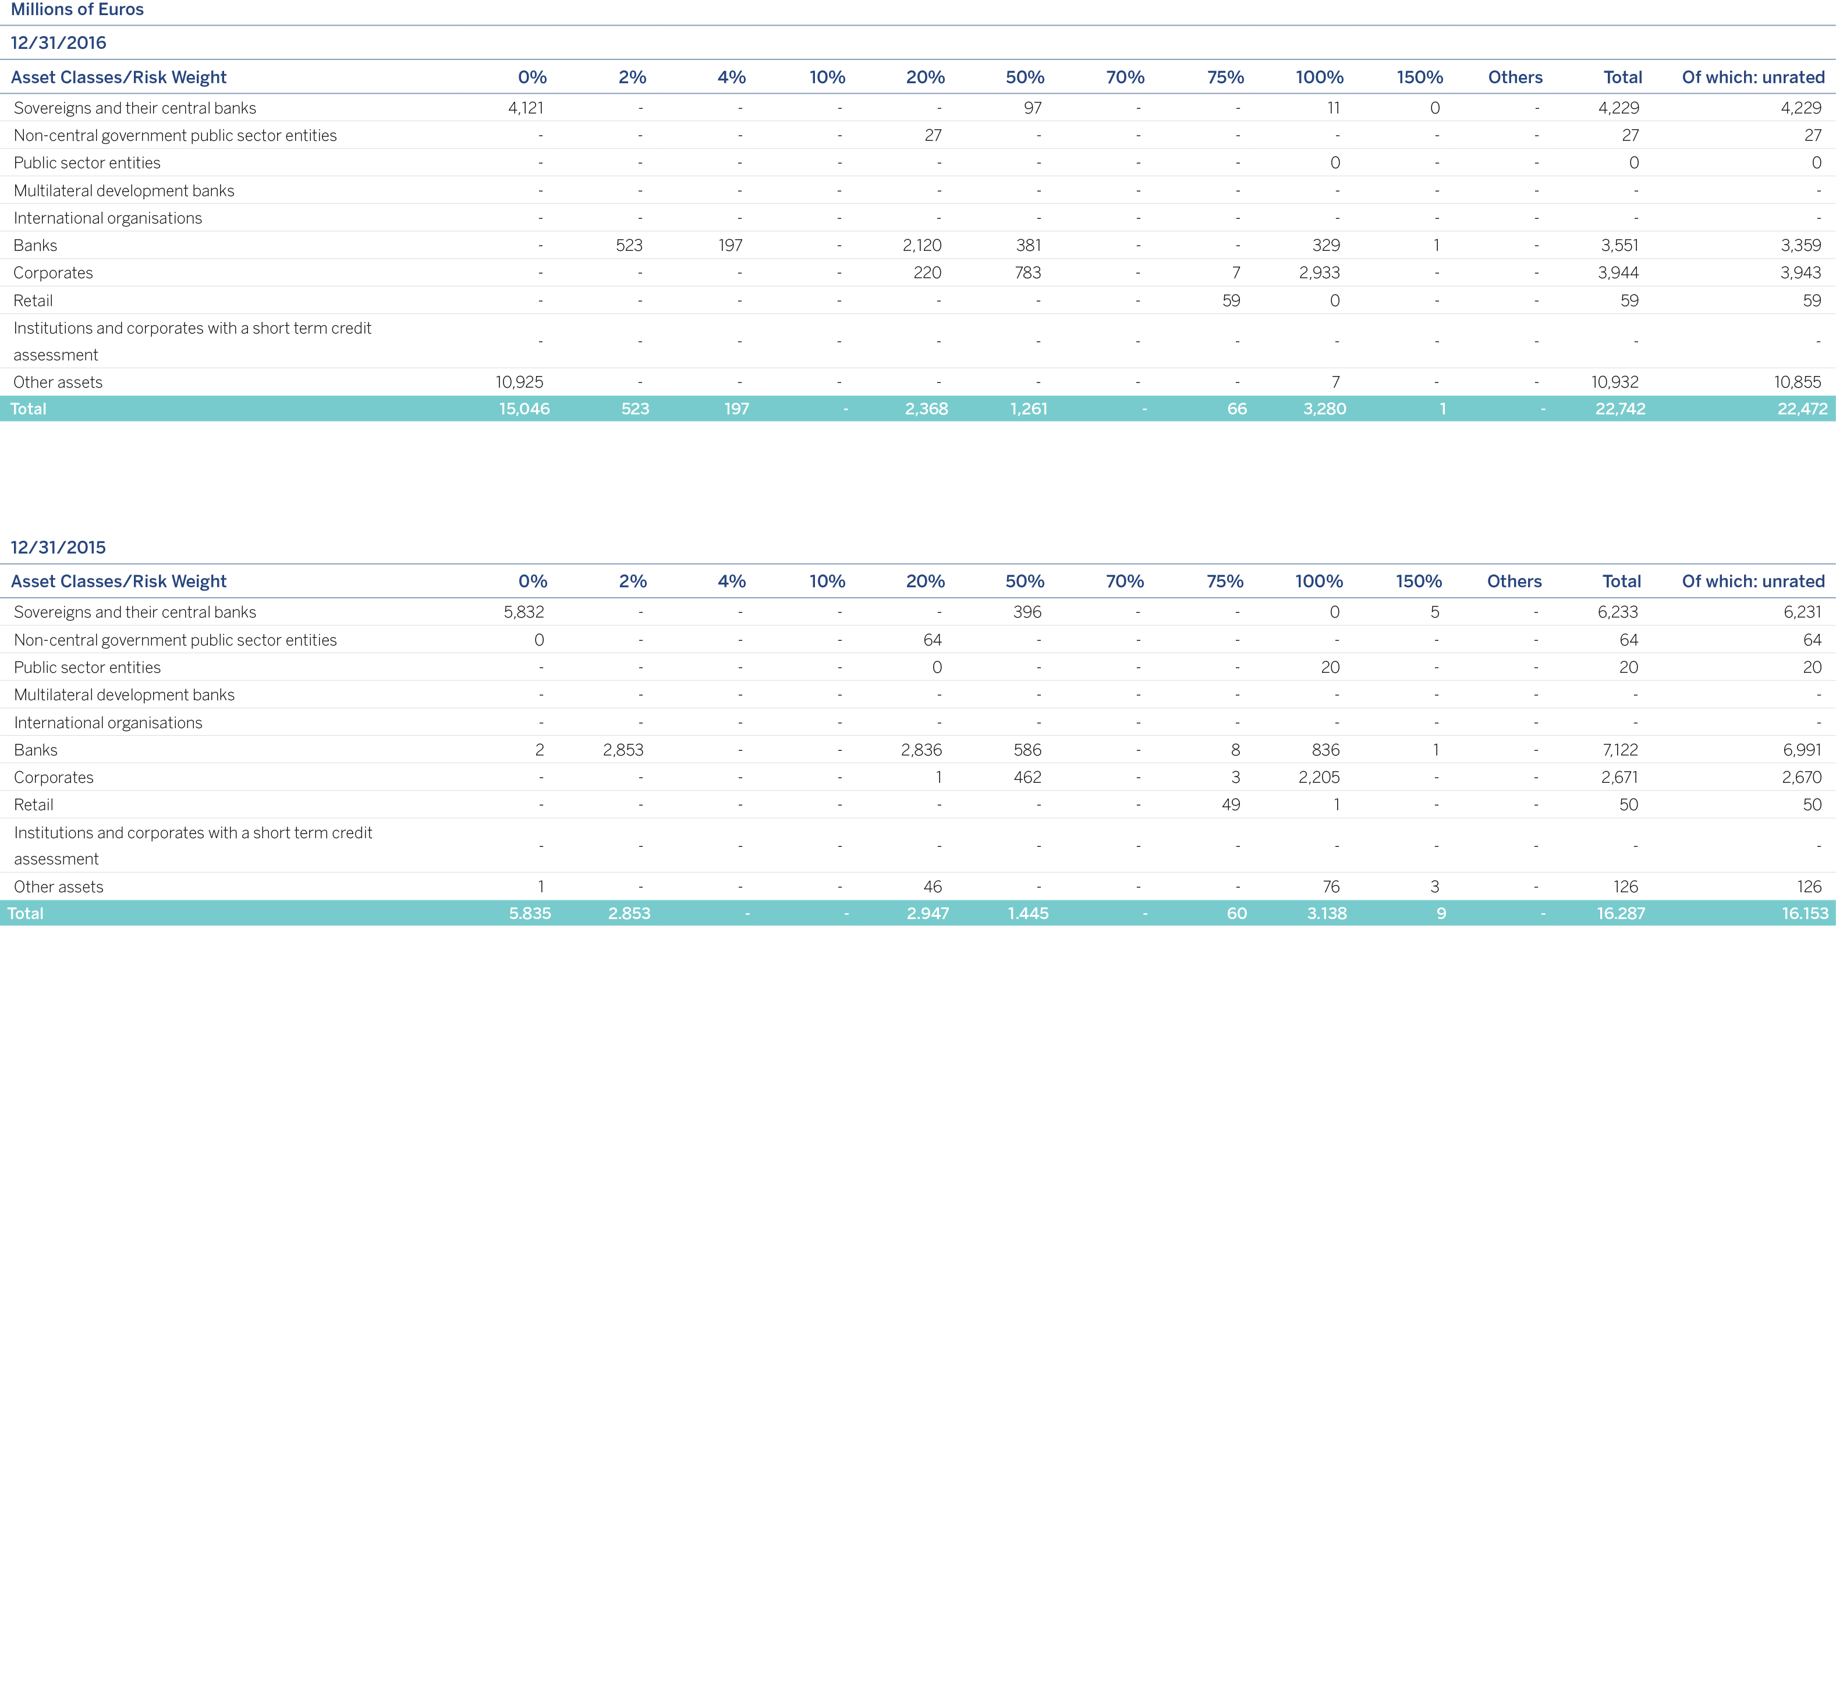Click "Retail" row label in 2016 table
The width and height of the screenshot is (1836, 1699).
[33, 302]
